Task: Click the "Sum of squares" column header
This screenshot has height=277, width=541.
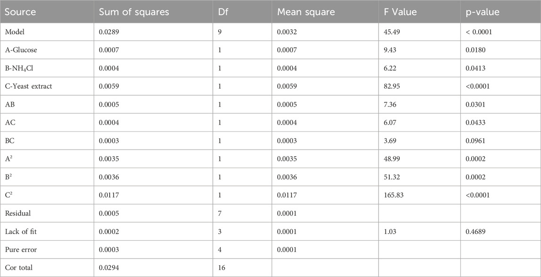Action: (x=134, y=12)
